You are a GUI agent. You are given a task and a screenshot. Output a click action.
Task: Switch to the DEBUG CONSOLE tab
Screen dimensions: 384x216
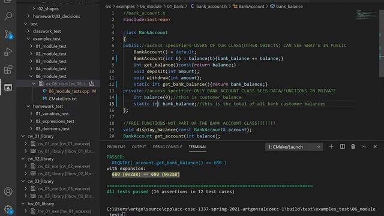click(x=167, y=146)
